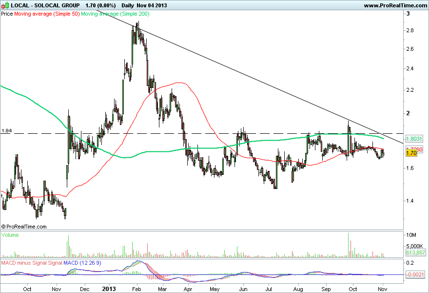The width and height of the screenshot is (429, 293).
Task: Click the Jul label on time axis
Action: click(x=269, y=289)
